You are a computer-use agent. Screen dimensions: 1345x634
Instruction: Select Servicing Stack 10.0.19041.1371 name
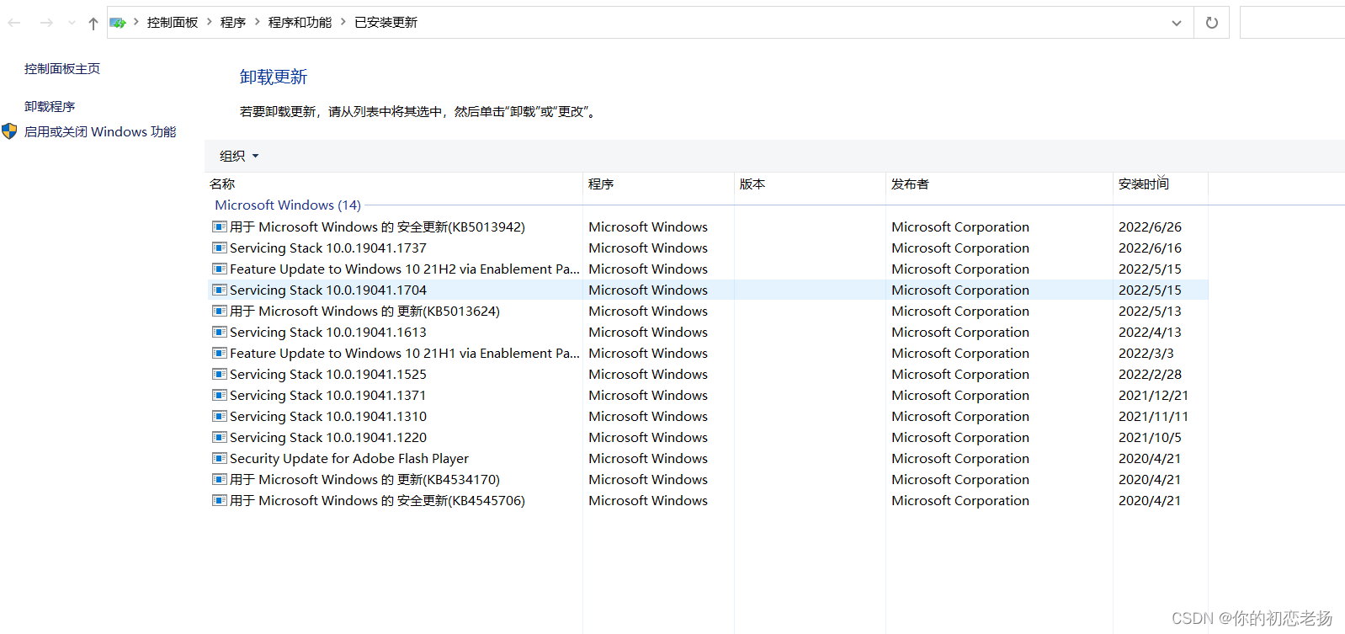(x=328, y=396)
